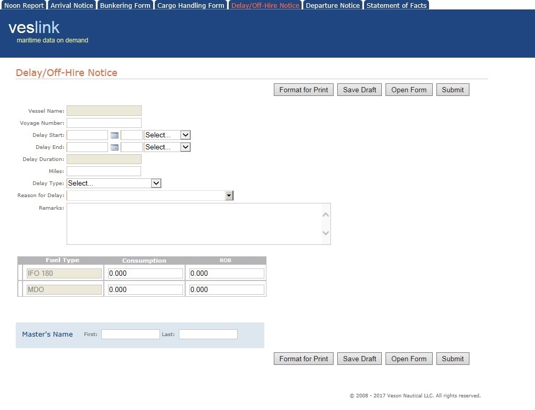Switch to the Bunkering Form tab
Viewport: 535px width, 410px height.
pyautogui.click(x=125, y=5)
